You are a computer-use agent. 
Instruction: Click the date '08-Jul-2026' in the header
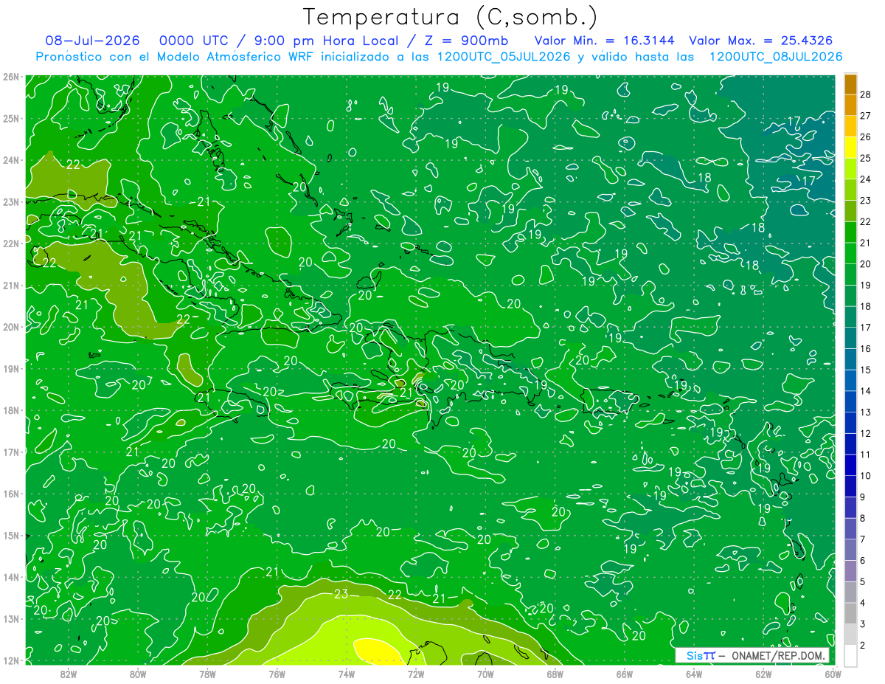pyautogui.click(x=92, y=41)
